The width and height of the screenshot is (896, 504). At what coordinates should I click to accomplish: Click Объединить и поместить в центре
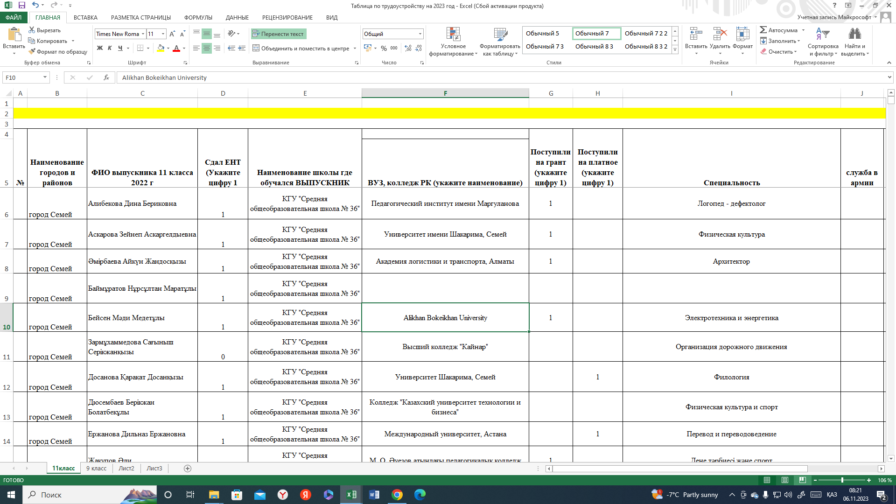point(301,49)
